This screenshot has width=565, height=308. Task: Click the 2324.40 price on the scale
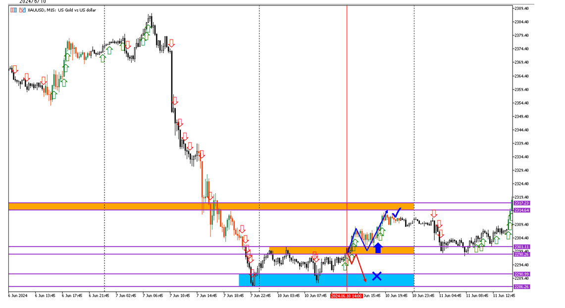[x=521, y=184]
